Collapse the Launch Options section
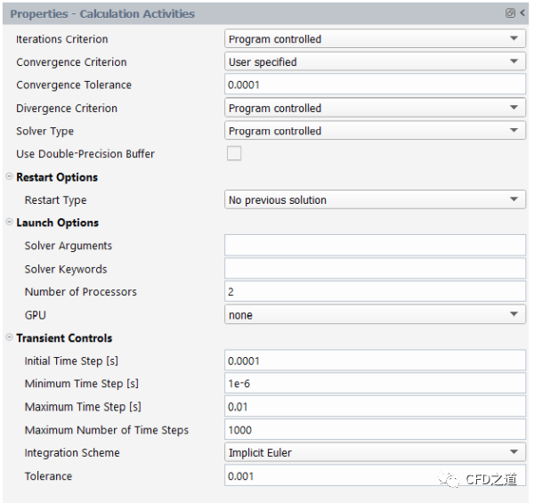This screenshot has height=503, width=534. pos(10,223)
